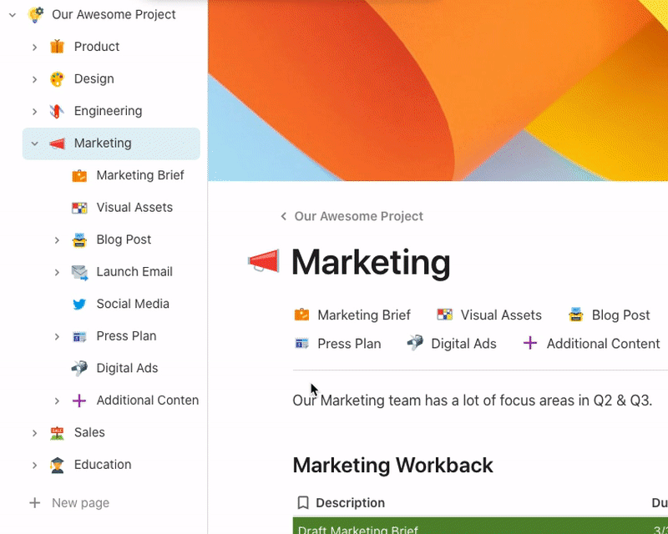Open the Engineering page from sidebar

click(109, 111)
